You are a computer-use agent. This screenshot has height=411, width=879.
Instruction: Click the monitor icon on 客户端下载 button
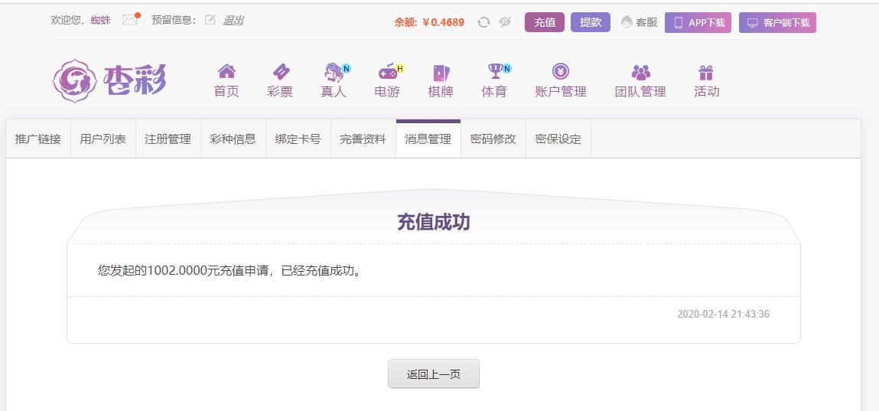(x=753, y=23)
